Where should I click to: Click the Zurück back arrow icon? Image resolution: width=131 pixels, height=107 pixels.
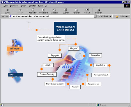coord(8,10)
